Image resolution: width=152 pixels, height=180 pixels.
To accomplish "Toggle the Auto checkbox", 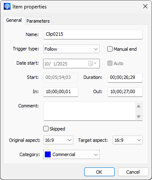I will point(110,63).
